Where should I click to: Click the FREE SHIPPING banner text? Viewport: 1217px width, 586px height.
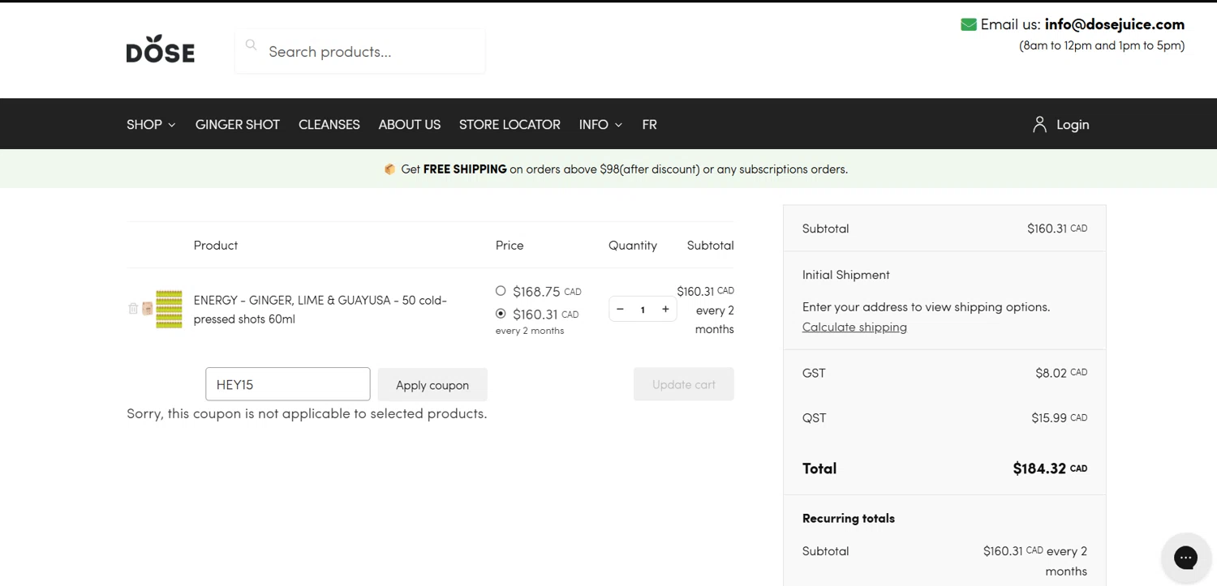click(465, 169)
